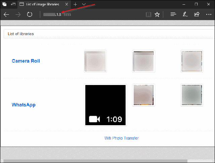
Task: Click the Forward navigation arrow
Action: 18,15
